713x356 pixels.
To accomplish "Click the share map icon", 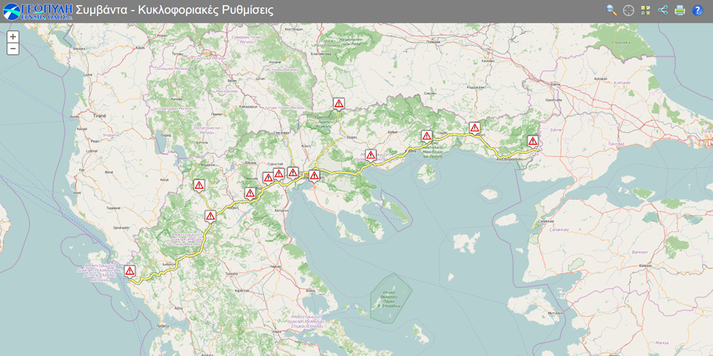I will [x=663, y=10].
